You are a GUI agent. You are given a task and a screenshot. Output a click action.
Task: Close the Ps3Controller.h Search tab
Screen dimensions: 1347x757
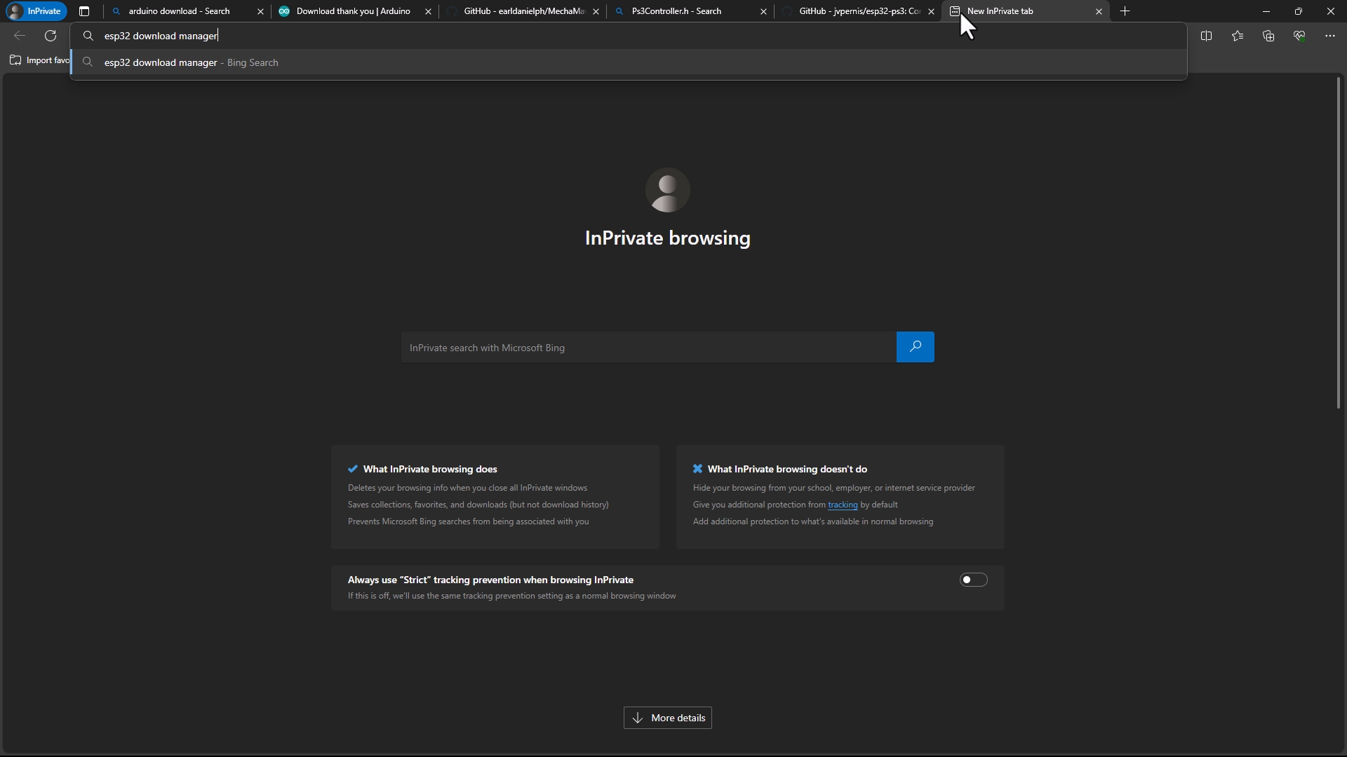click(763, 11)
